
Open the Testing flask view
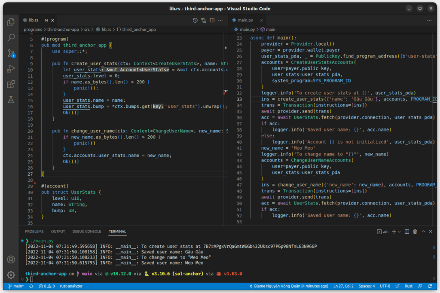[11, 100]
